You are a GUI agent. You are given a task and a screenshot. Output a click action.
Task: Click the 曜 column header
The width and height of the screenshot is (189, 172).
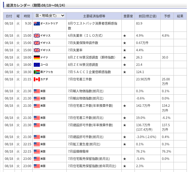click(x=18, y=16)
